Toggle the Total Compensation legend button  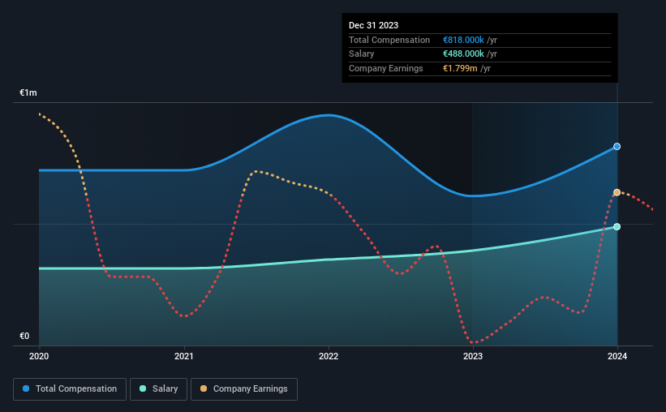70,389
